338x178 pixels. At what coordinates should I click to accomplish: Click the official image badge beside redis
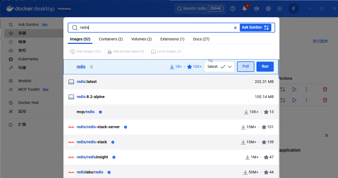pyautogui.click(x=92, y=67)
